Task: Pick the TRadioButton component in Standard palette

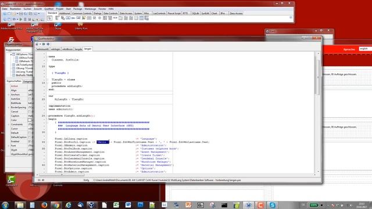Action: point(99,18)
